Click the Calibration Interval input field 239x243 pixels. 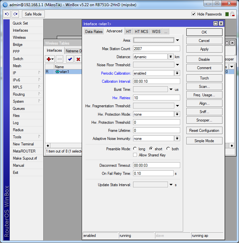(157, 81)
